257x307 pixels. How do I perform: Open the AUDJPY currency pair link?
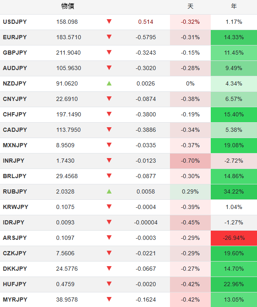coord(15,68)
